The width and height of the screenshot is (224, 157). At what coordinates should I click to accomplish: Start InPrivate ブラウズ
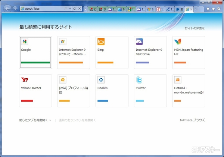[192, 120]
